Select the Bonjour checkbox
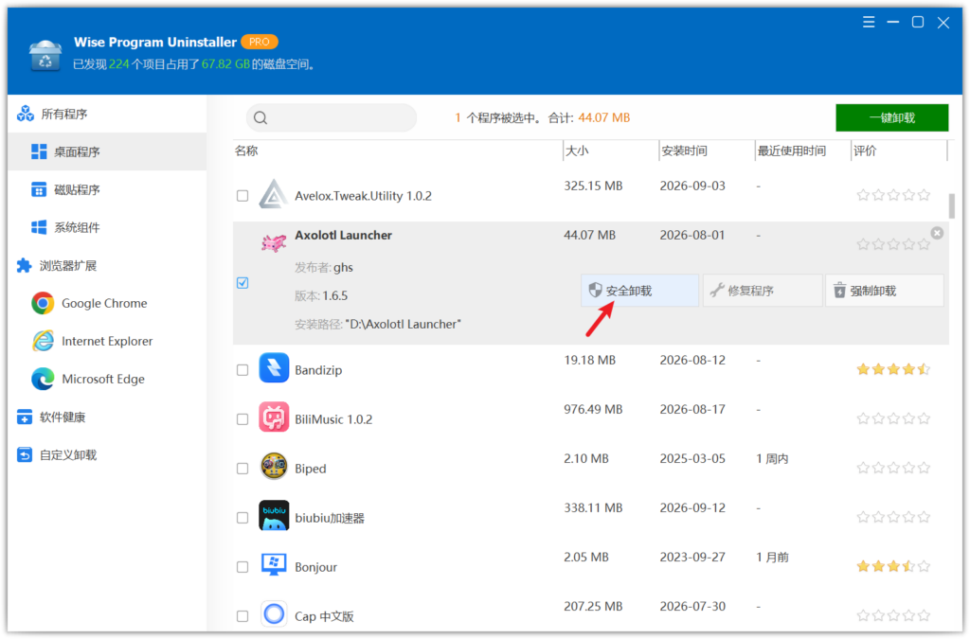 pos(242,567)
